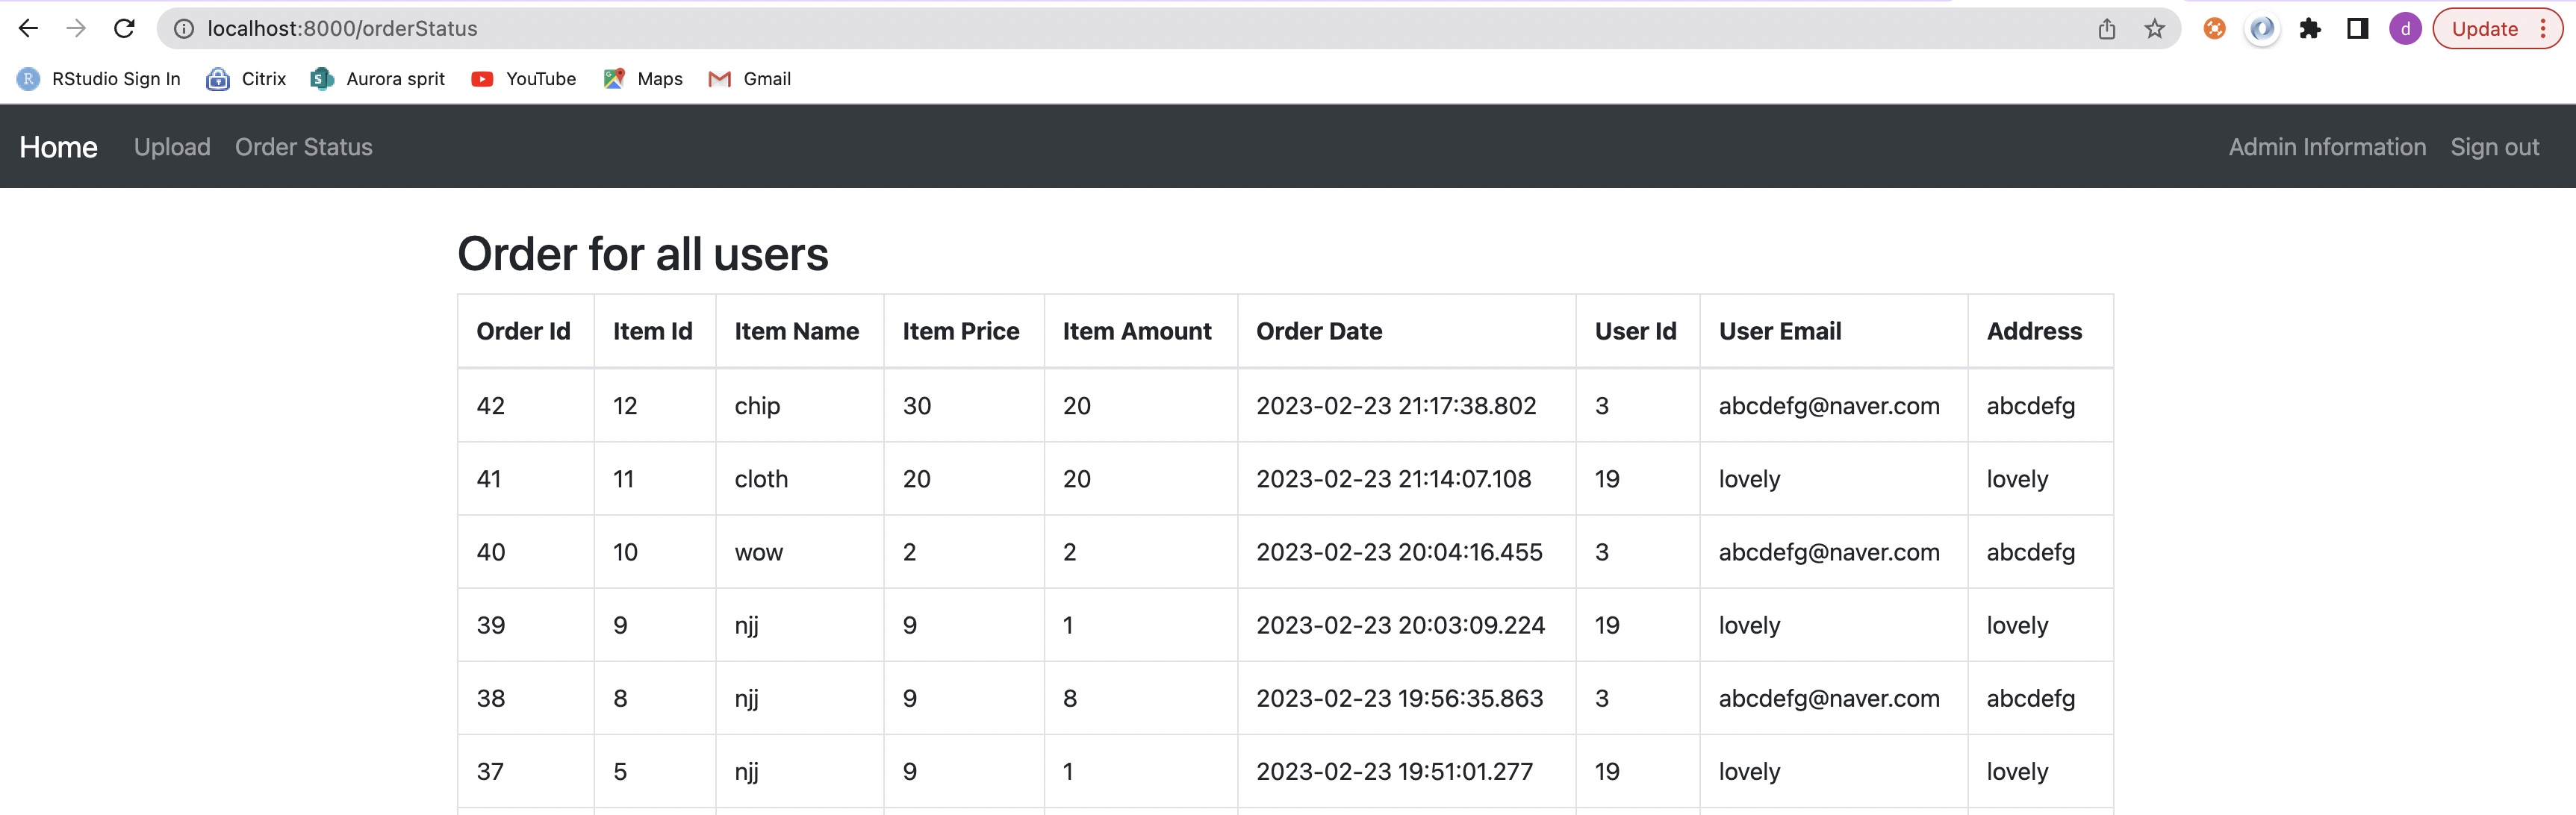Bookmark this page with the star icon
2576x815 pixels.
2155,29
